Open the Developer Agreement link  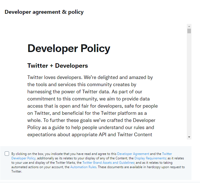click(133, 154)
